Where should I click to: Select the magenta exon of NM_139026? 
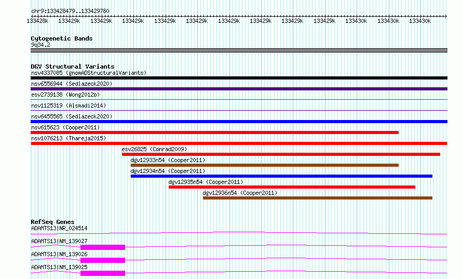(103, 260)
